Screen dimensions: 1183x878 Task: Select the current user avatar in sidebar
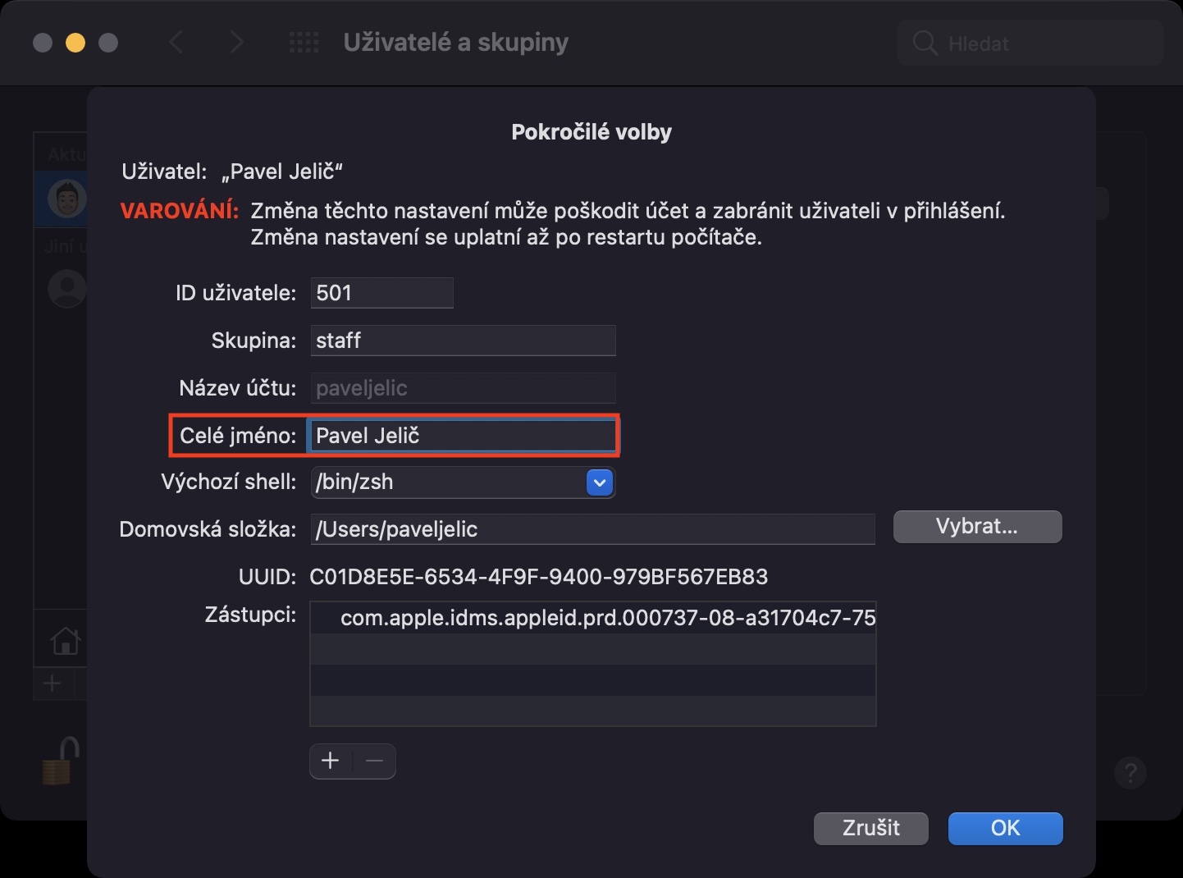coord(67,199)
